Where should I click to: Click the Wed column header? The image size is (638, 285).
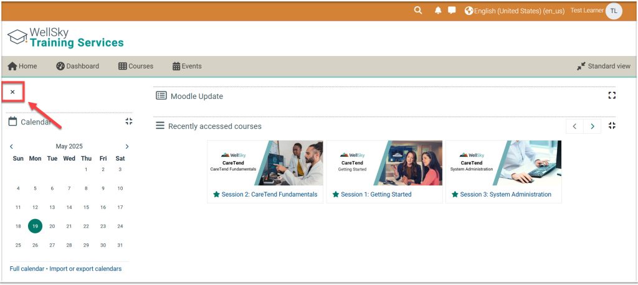[x=69, y=159]
